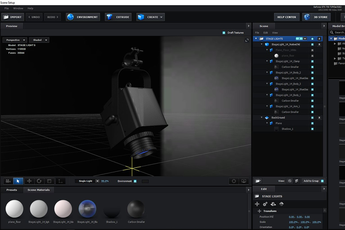Image resolution: width=345 pixels, height=230 pixels.
Task: Click the light brightness 99.0% value
Action: [105, 181]
